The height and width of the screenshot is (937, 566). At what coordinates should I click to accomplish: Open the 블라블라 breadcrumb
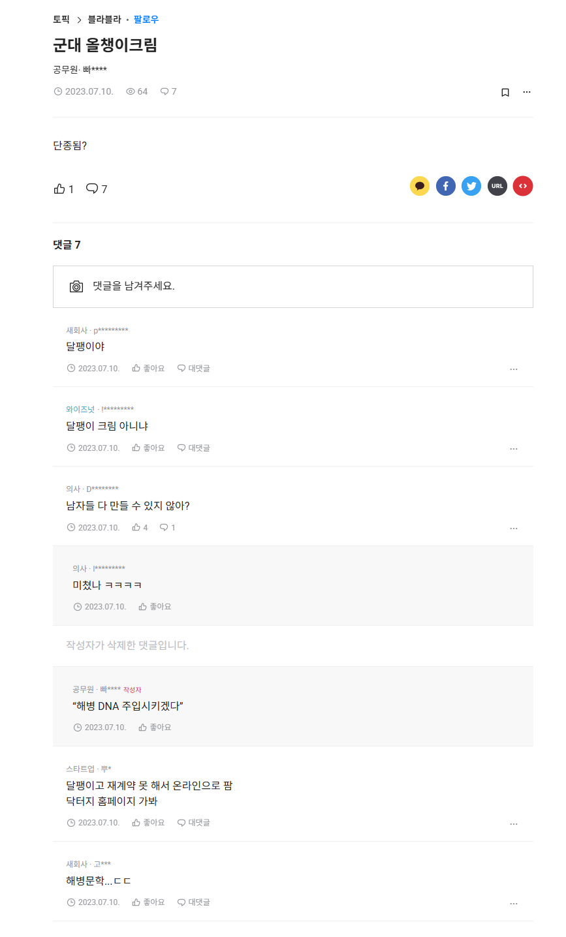(104, 20)
